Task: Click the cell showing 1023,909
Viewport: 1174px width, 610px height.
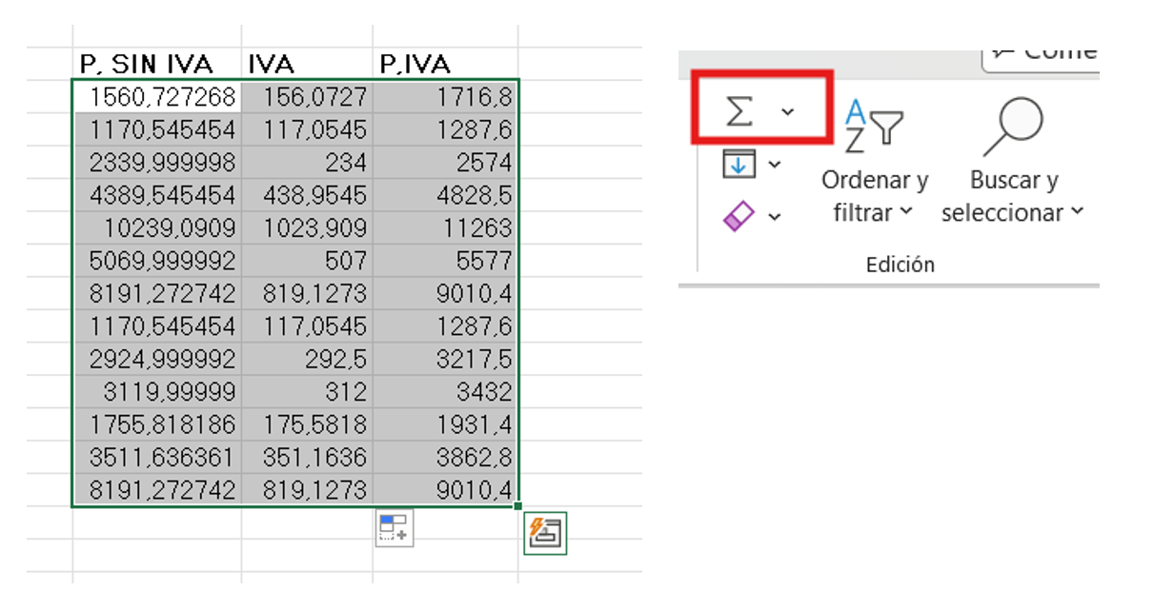Action: 307,228
